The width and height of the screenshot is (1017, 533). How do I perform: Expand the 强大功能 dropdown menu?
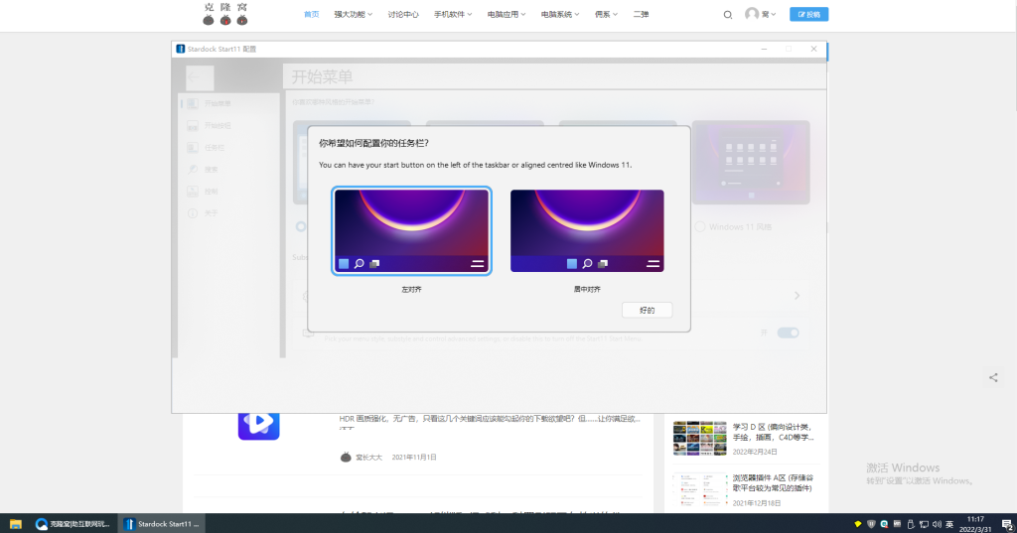[x=353, y=14]
